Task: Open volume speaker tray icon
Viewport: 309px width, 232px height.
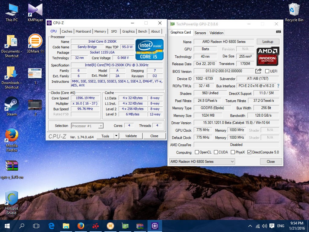Action: (x=264, y=226)
